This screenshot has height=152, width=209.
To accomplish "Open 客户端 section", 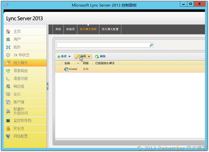I will [25, 102].
